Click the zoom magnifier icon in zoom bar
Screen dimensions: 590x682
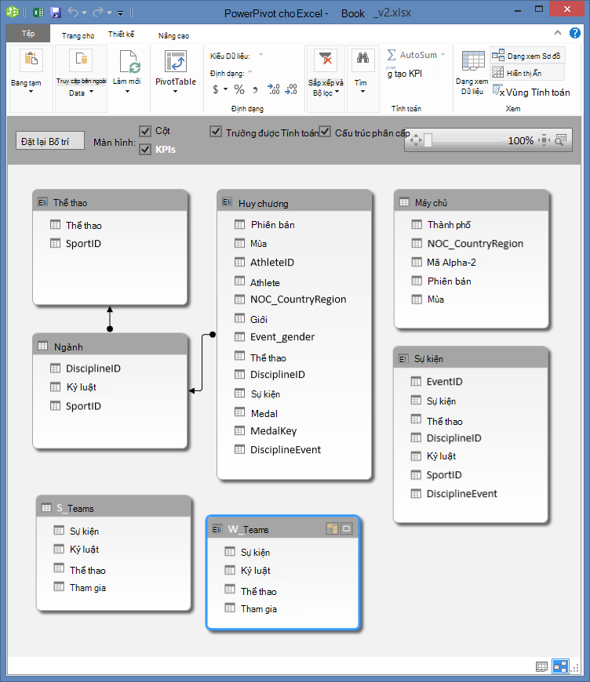(x=560, y=140)
